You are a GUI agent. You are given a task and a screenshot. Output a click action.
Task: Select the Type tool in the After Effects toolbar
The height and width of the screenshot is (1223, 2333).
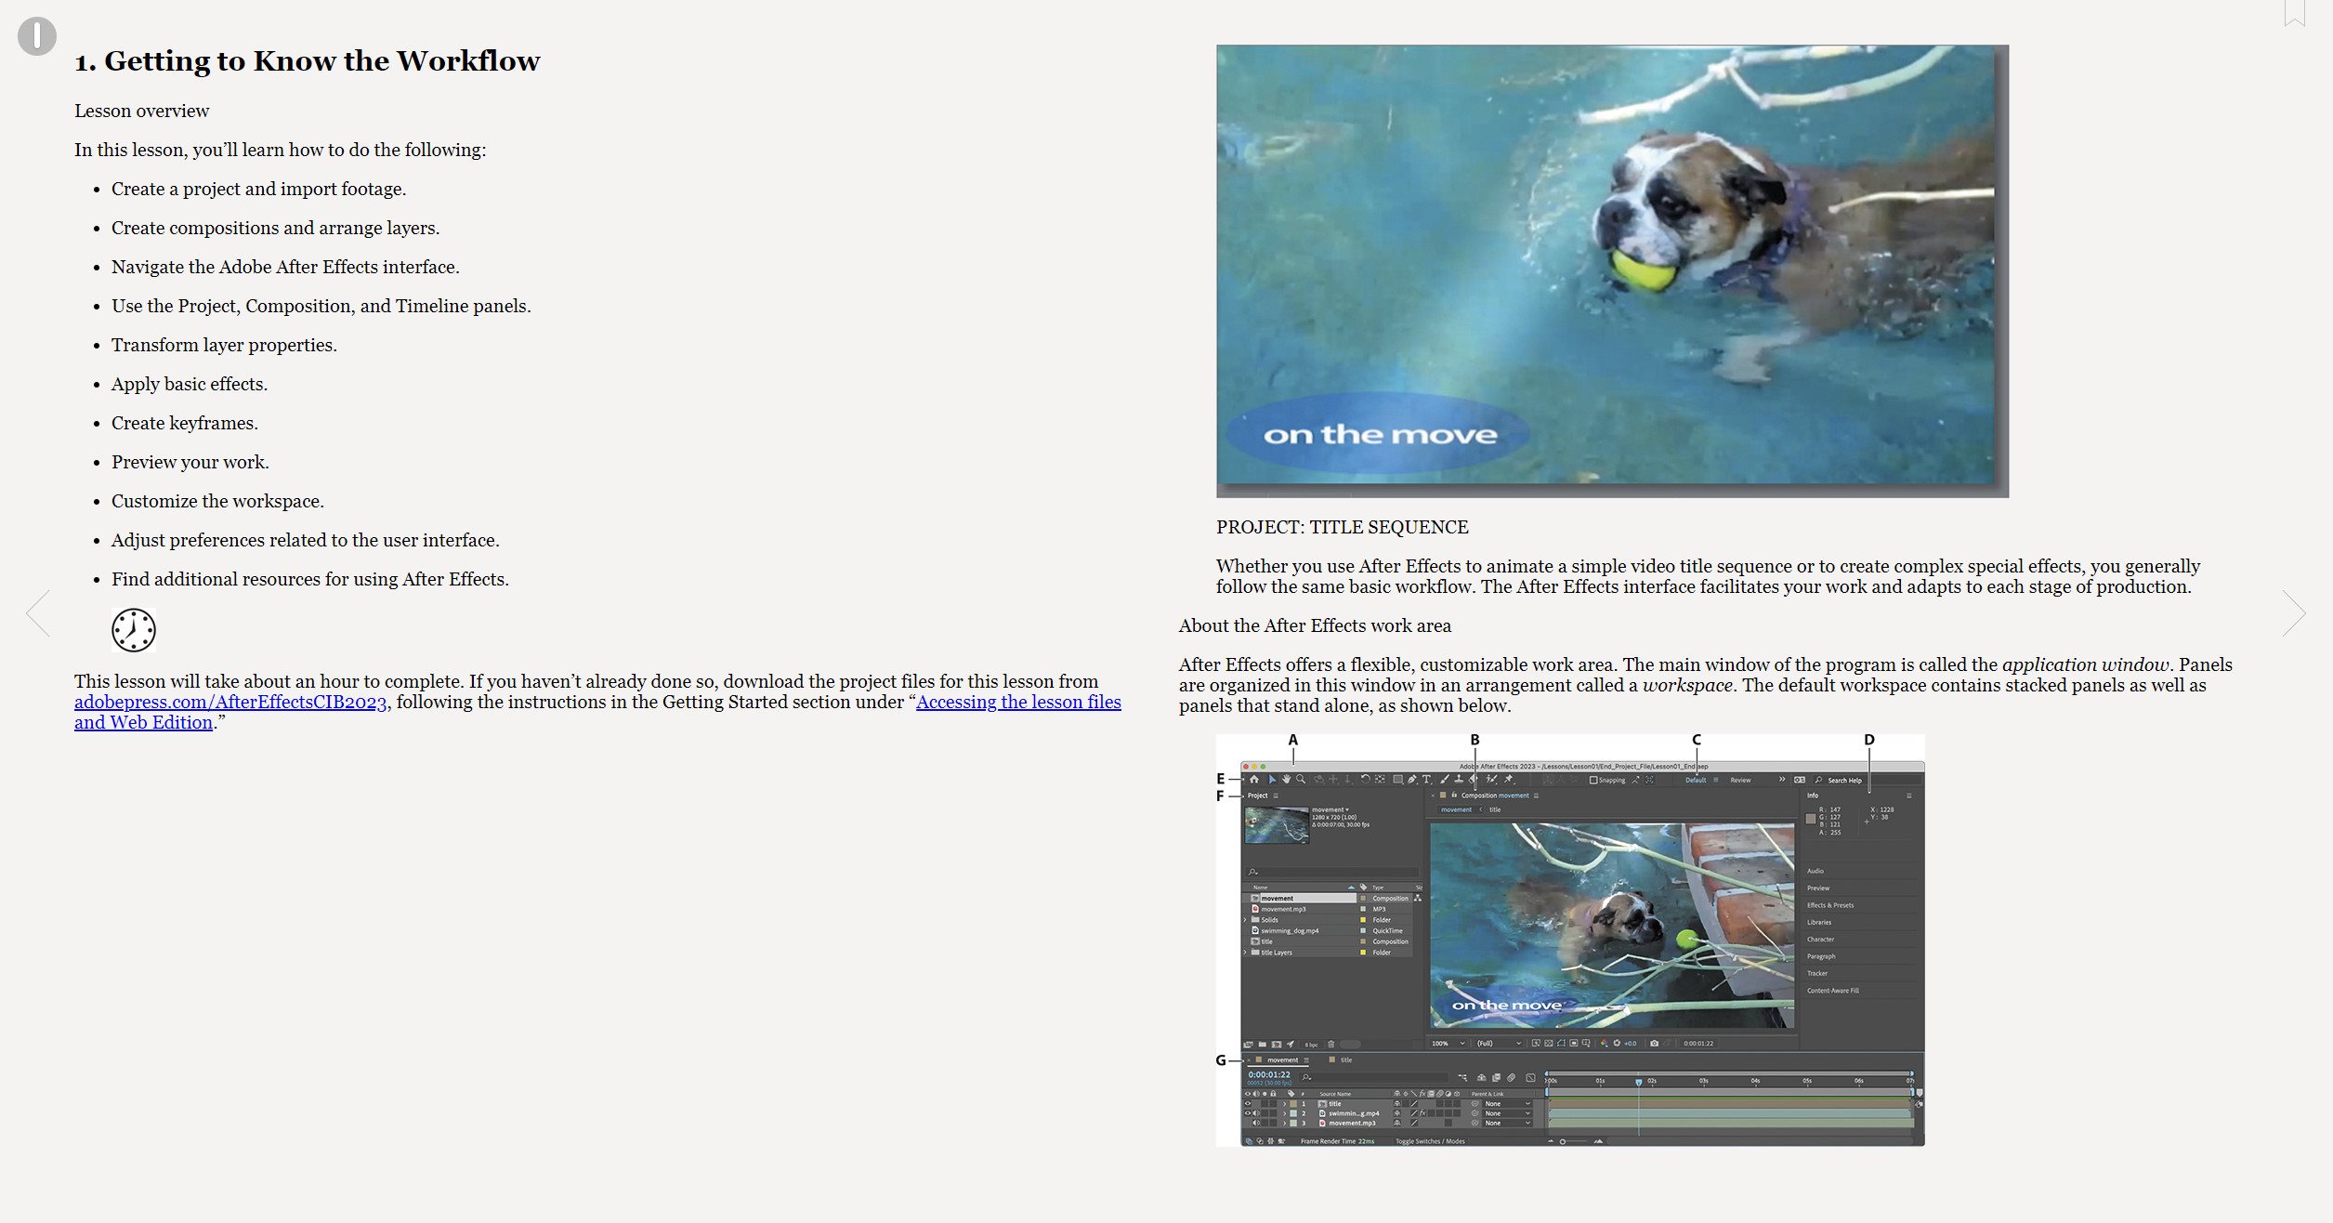1426,780
